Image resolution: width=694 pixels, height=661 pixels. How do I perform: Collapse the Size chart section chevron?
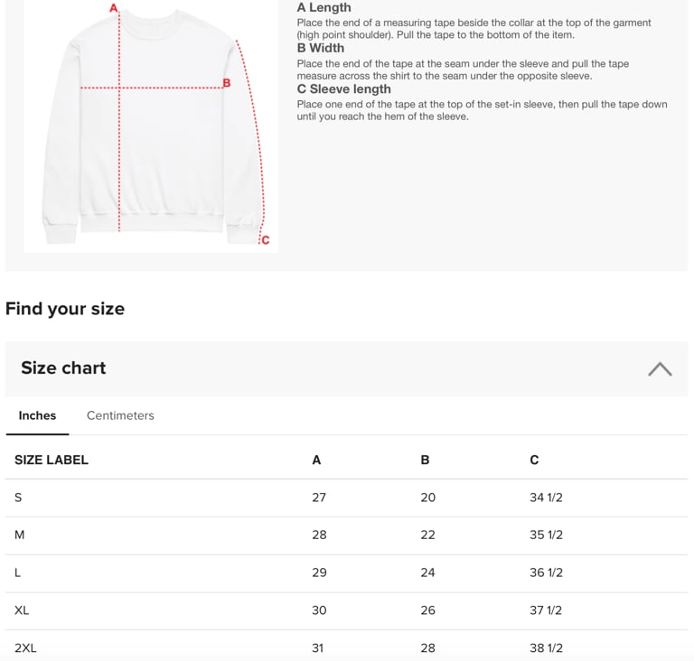pyautogui.click(x=660, y=369)
